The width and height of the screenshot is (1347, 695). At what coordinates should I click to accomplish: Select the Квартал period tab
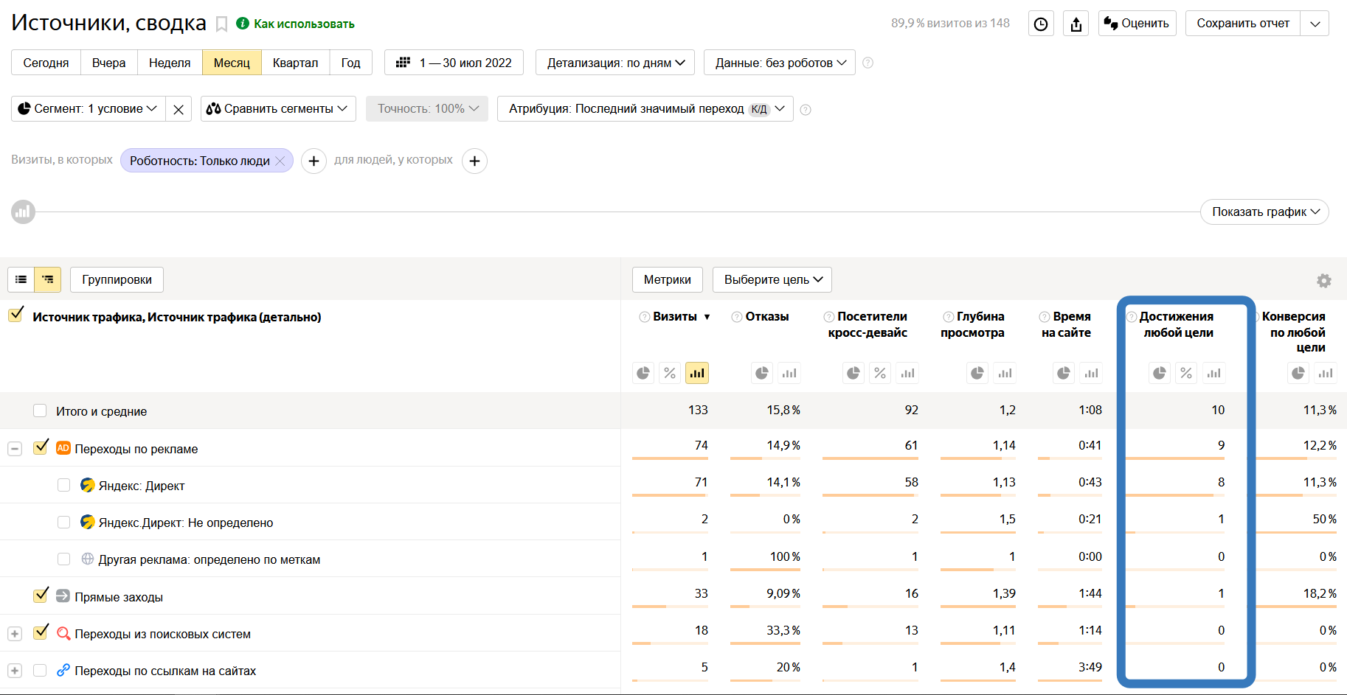tap(295, 63)
